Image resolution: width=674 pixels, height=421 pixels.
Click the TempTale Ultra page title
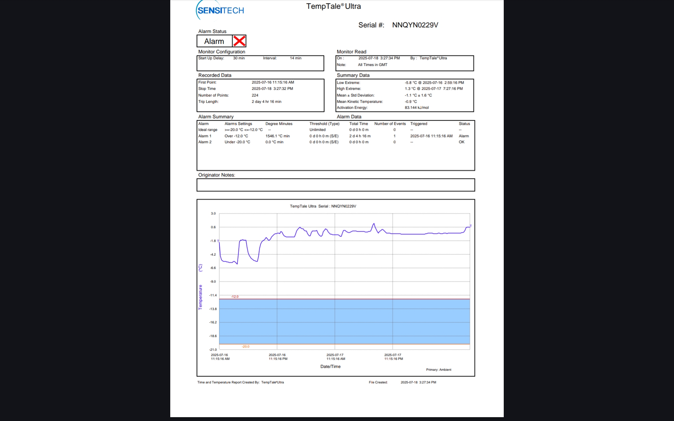tap(333, 6)
